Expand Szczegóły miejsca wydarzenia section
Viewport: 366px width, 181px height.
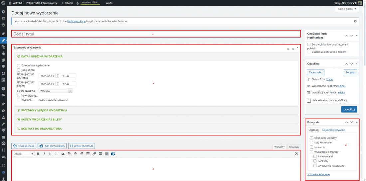coord(44,110)
